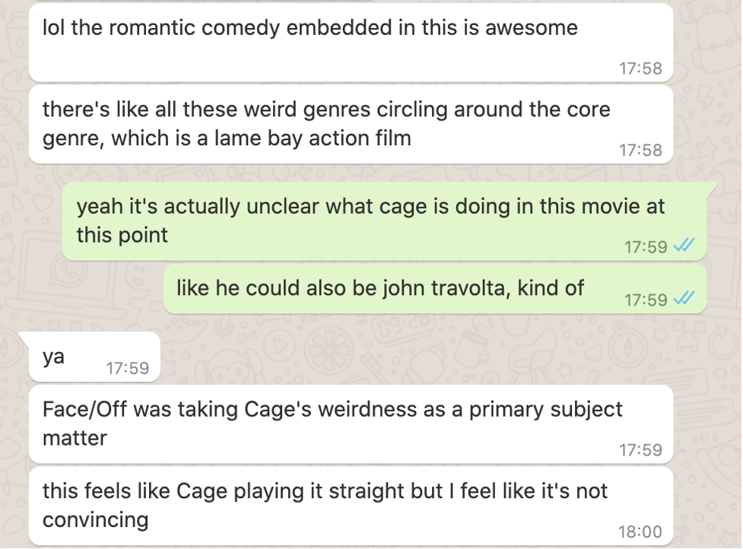Click the 'Cage playing it straight' message
The width and height of the screenshot is (743, 549).
pyautogui.click(x=351, y=506)
